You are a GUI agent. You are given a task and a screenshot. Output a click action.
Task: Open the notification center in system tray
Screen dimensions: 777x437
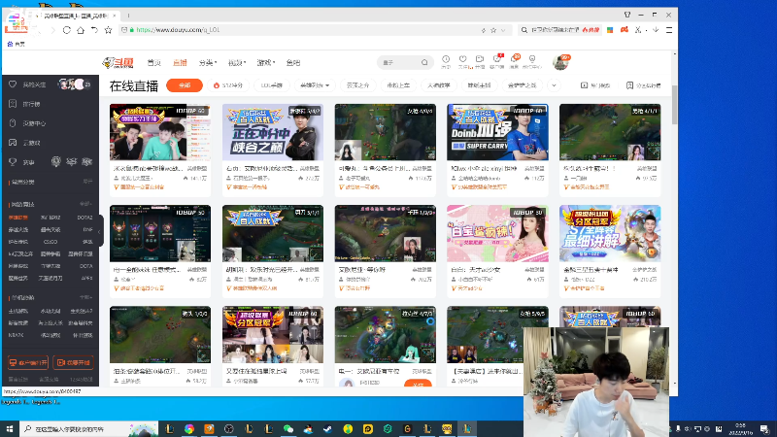(x=764, y=428)
